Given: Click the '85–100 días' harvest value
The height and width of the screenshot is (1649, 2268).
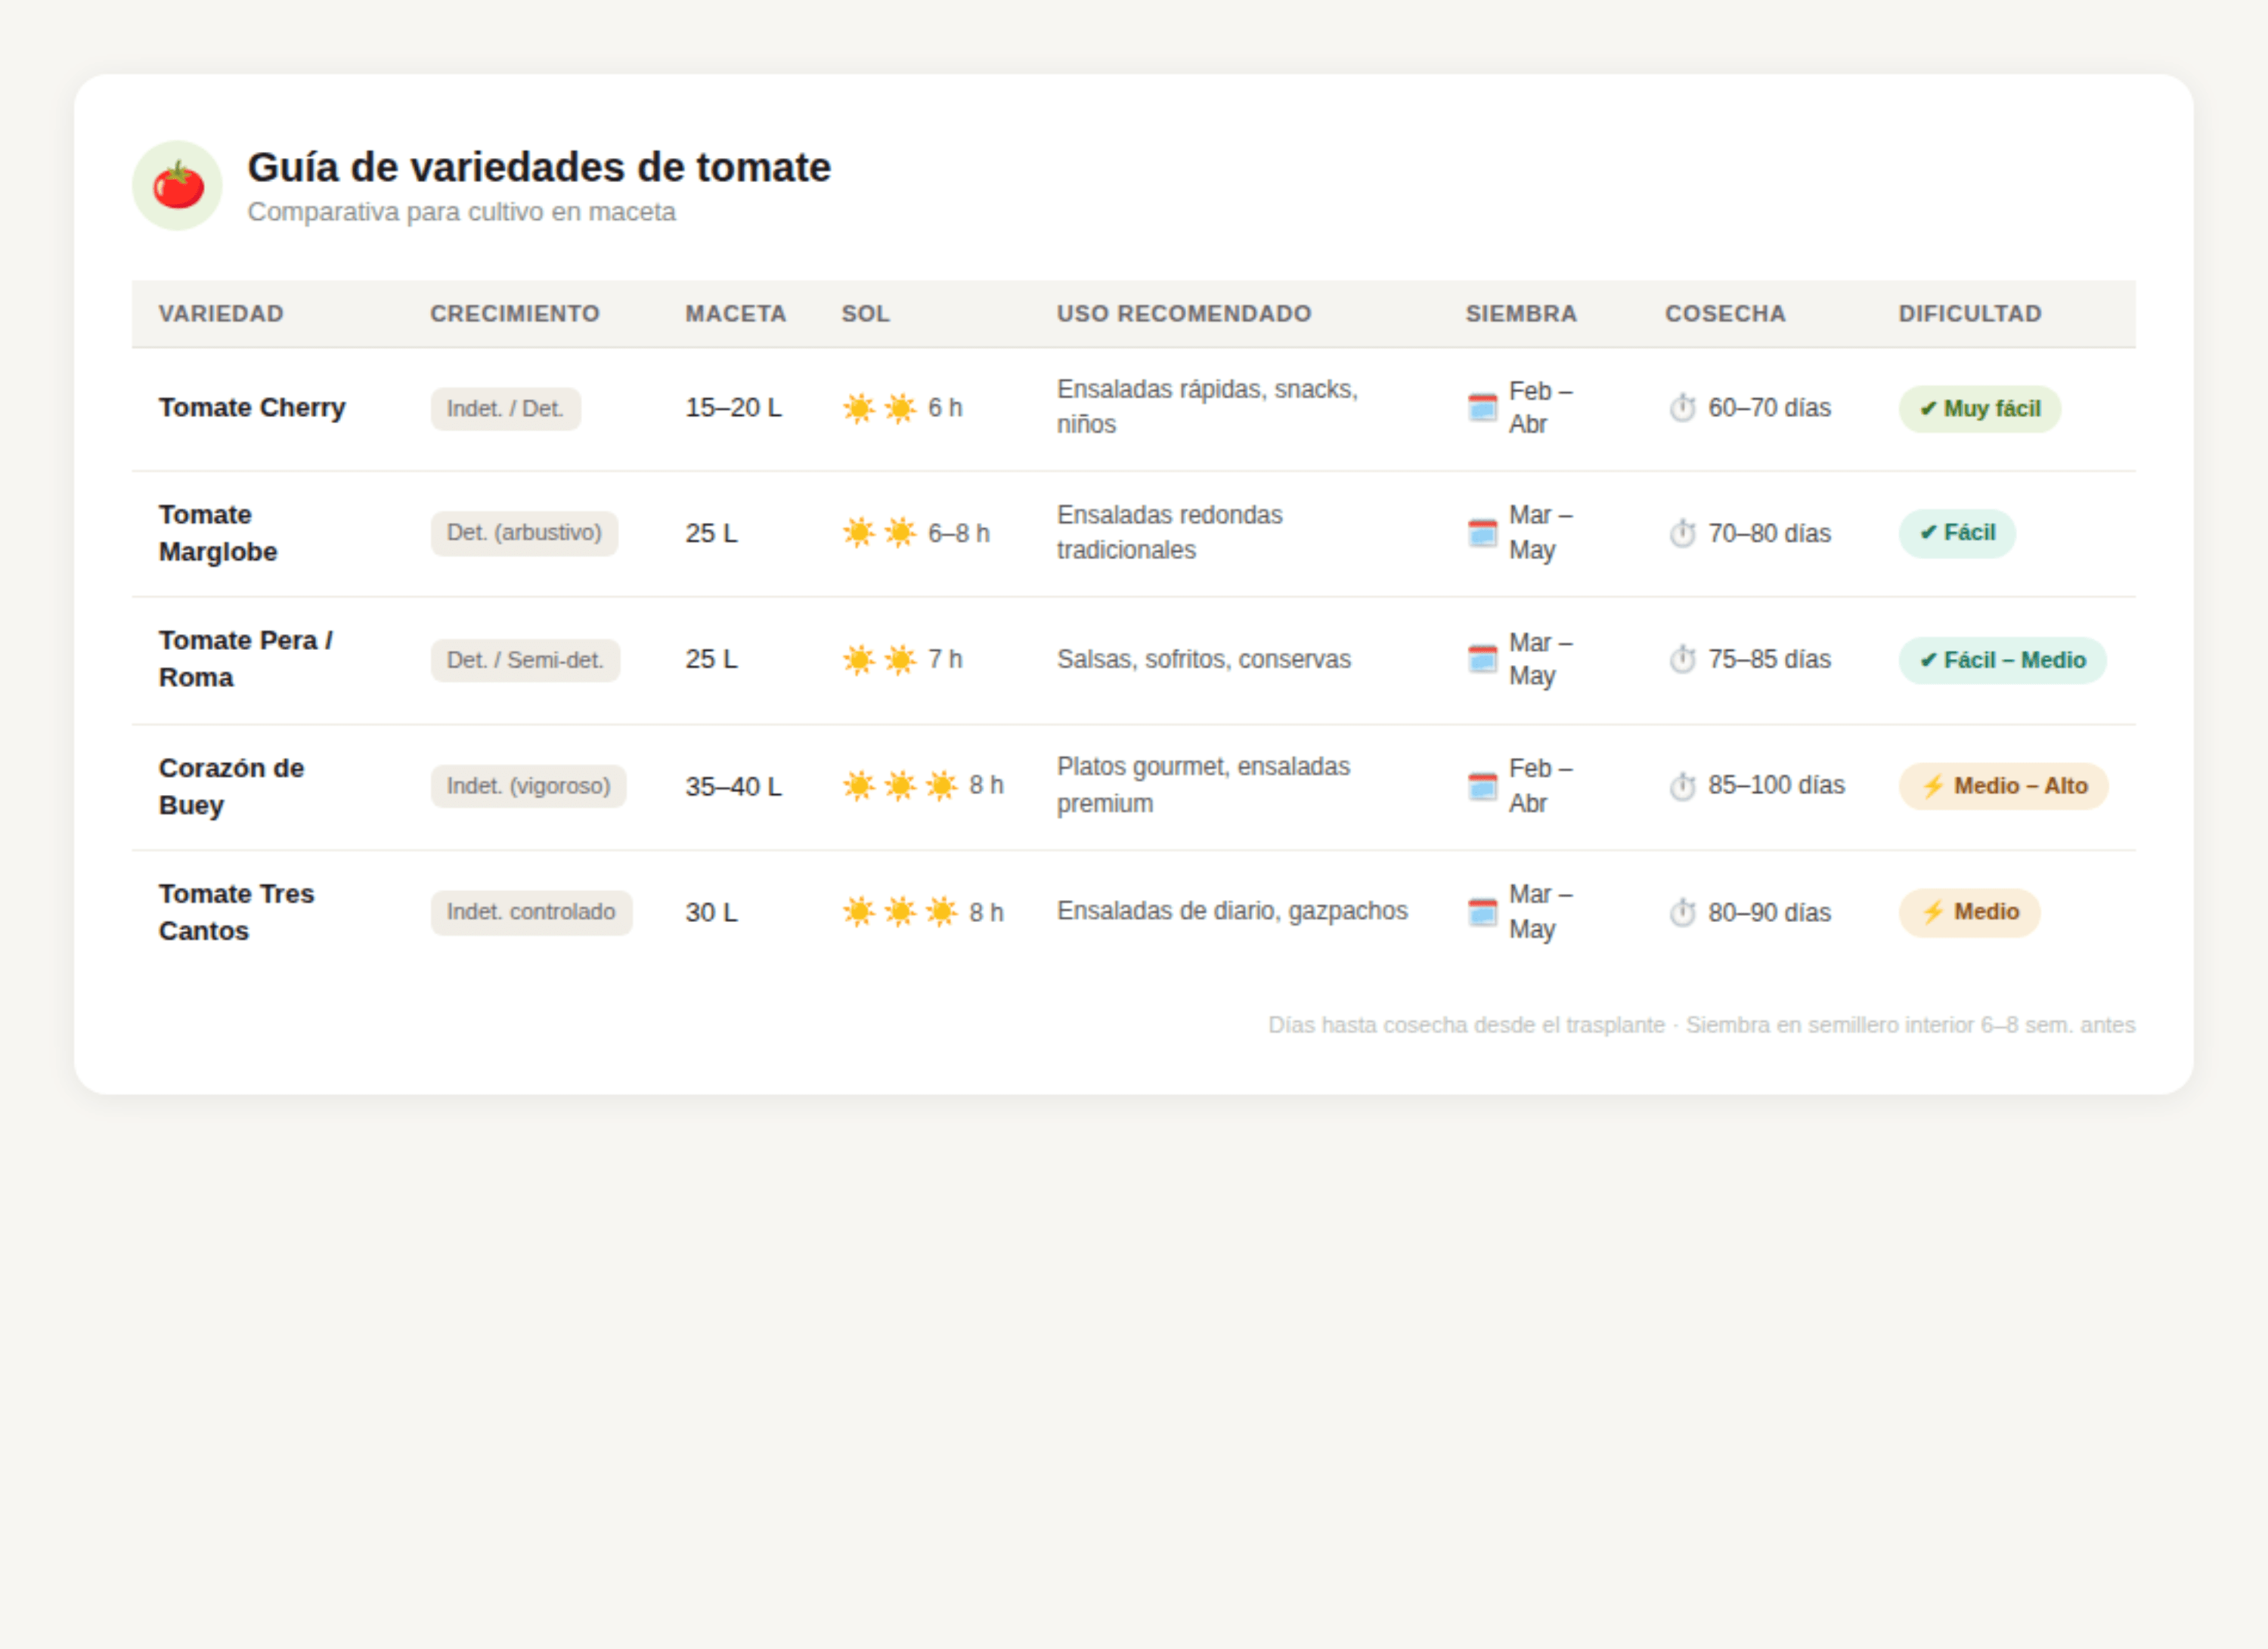Looking at the screenshot, I should point(1776,785).
